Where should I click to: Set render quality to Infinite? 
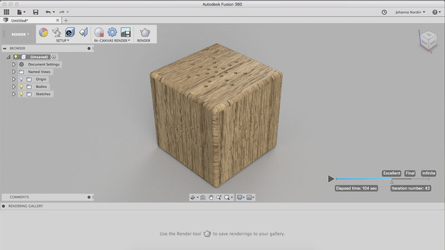[x=428, y=173]
